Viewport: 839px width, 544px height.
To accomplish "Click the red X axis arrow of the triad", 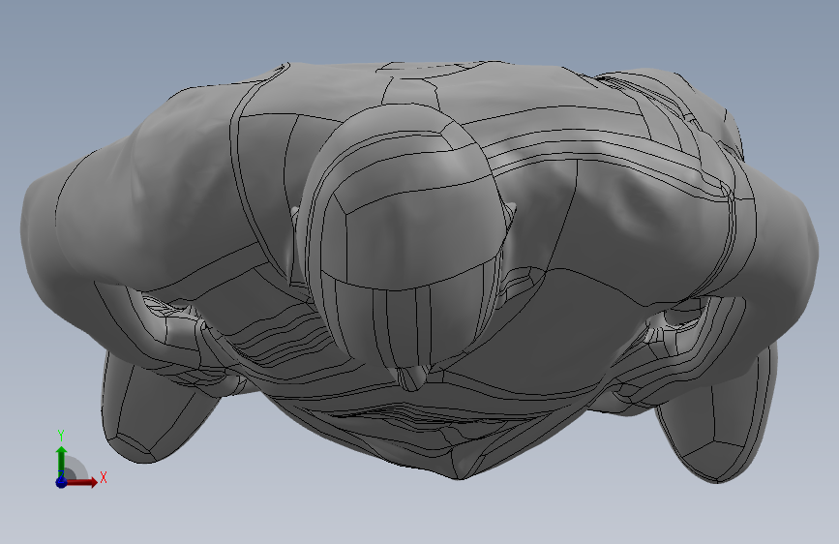I will (x=81, y=482).
